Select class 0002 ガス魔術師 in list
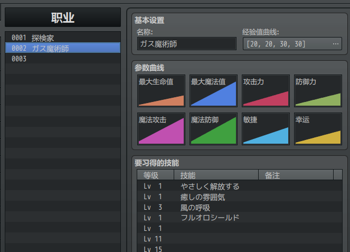 (x=63, y=48)
